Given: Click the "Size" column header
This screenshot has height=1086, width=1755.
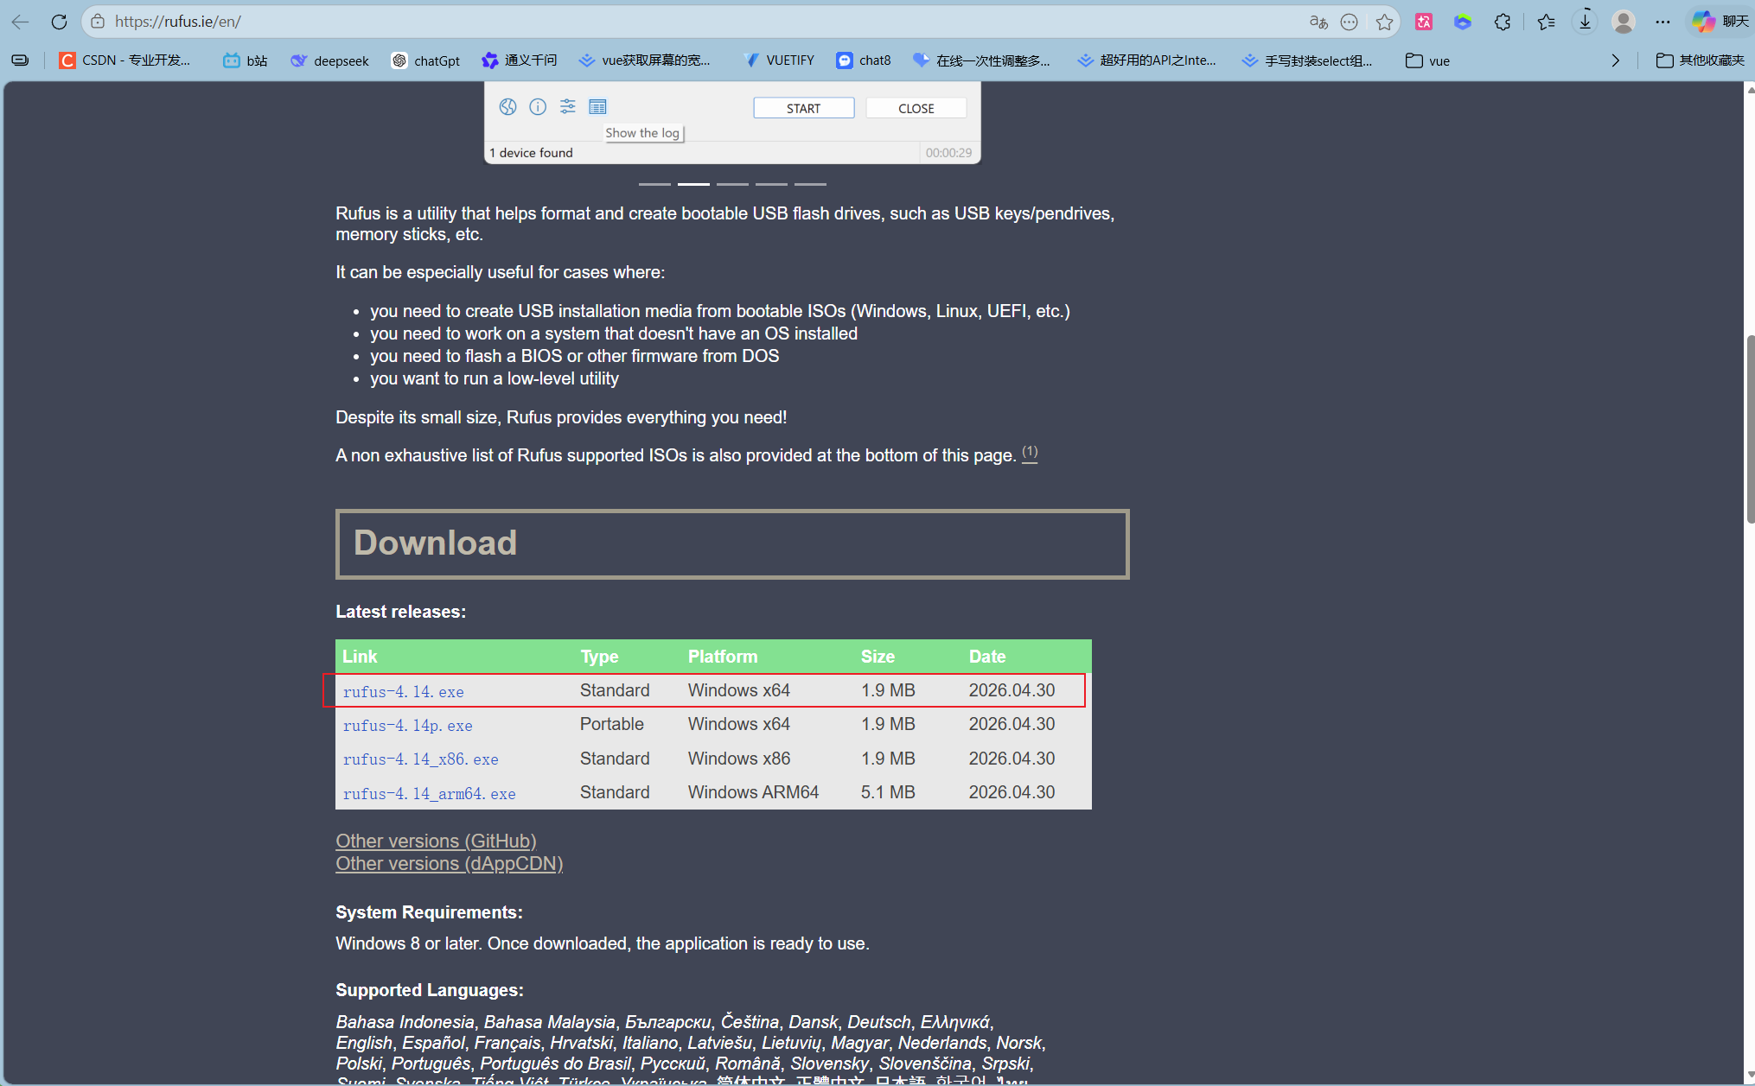Looking at the screenshot, I should point(877,657).
